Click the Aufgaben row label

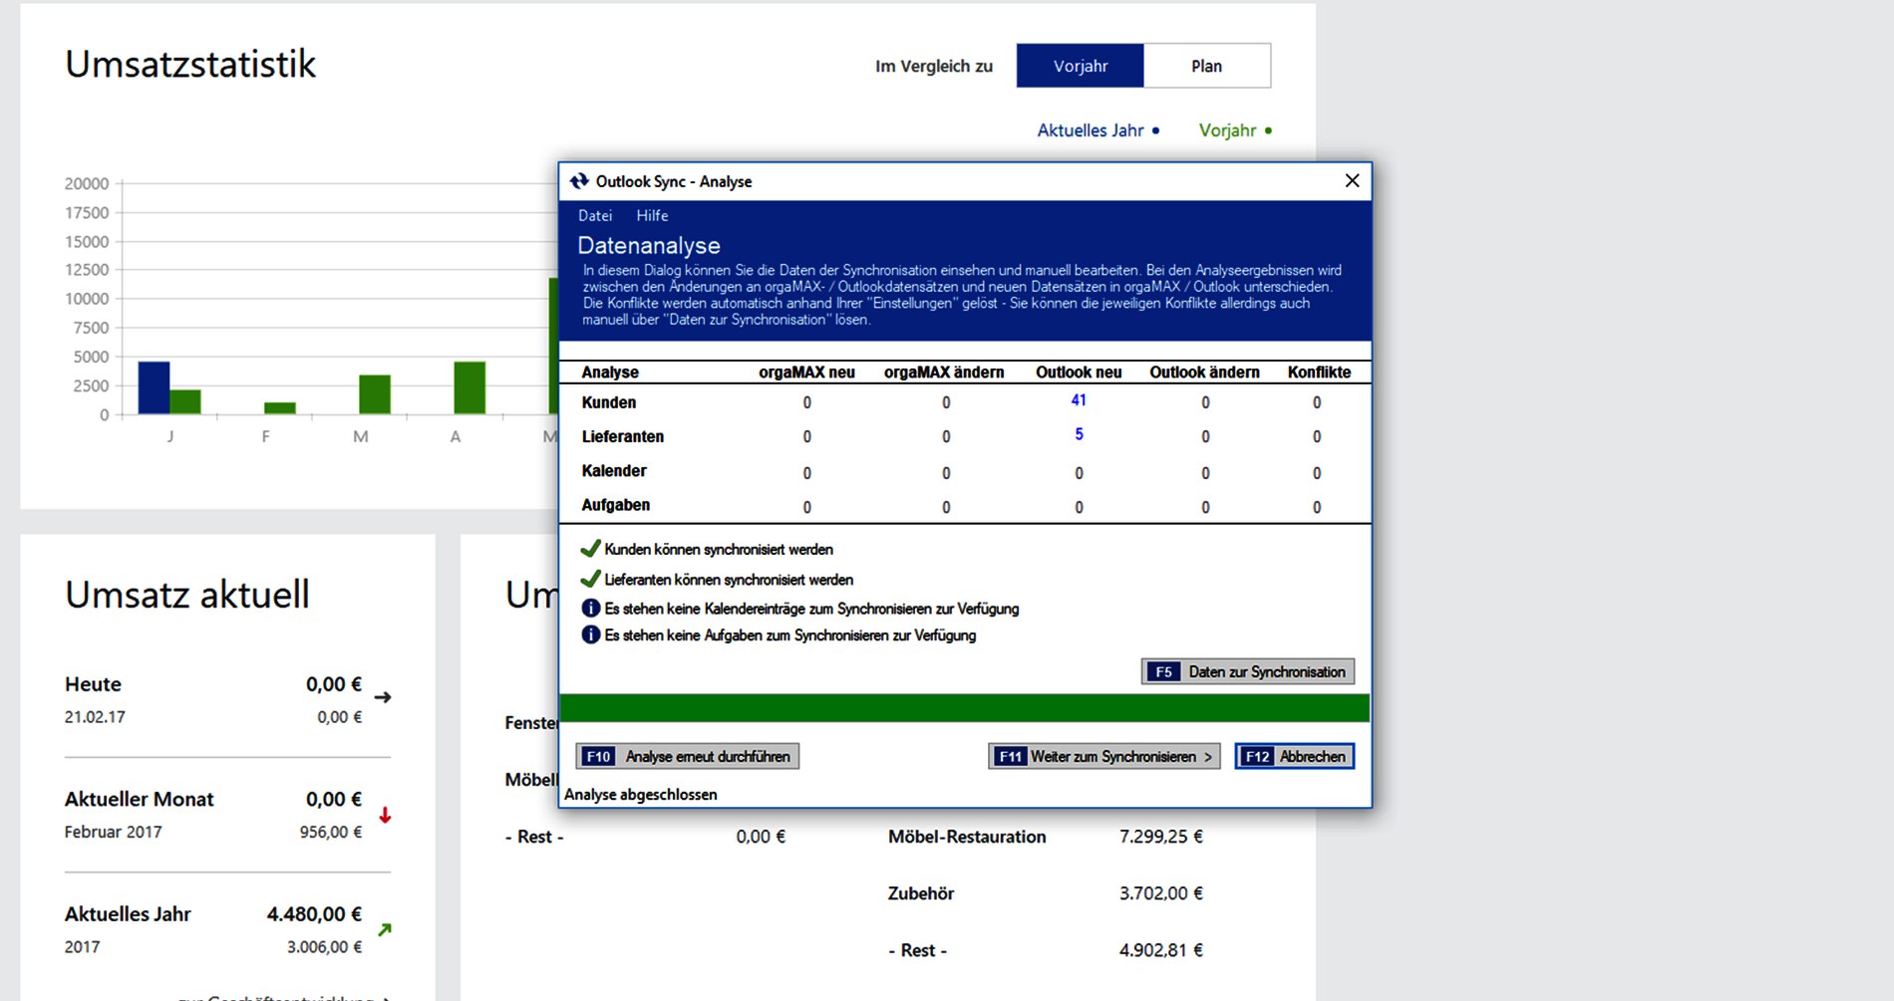point(615,505)
